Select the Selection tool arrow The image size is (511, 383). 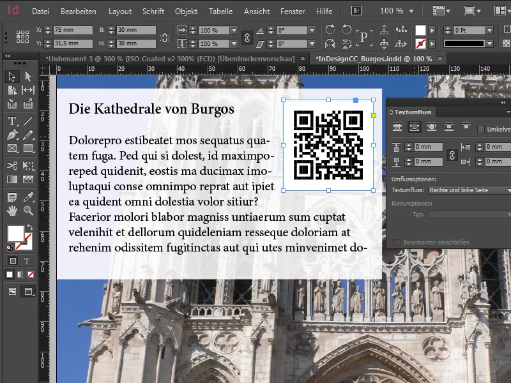click(x=11, y=77)
